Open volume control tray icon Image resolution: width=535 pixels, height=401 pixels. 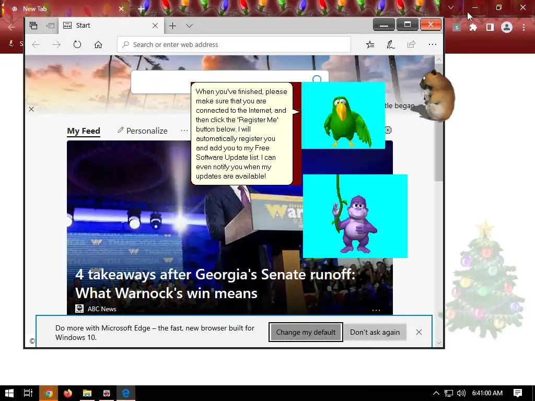coord(461,393)
